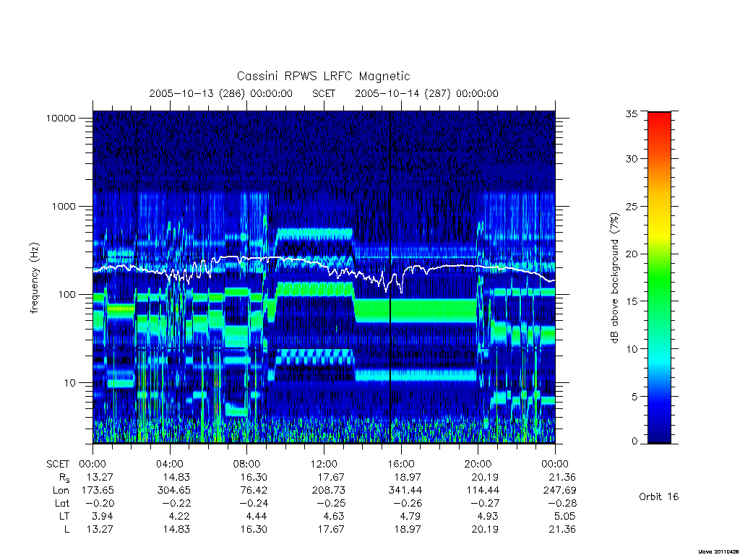Click the 08:00 time tick label
This screenshot has height=555, width=740.
tap(247, 464)
